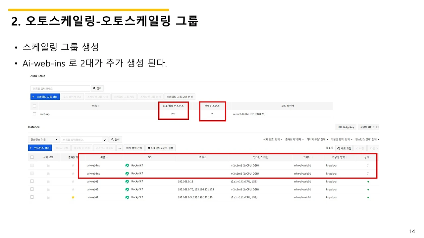Open the 즐겨찾기 filter dropdown
Screen dimensions: 424x238
pyautogui.click(x=295, y=139)
